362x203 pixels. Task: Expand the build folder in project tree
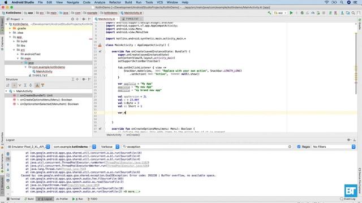(x=14, y=41)
